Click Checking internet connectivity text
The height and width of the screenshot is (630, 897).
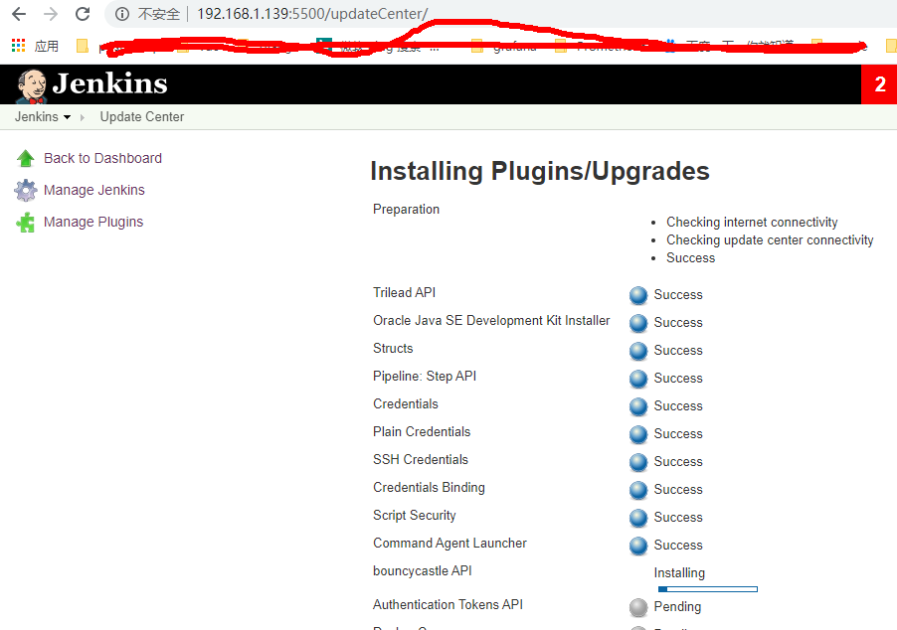pos(752,222)
